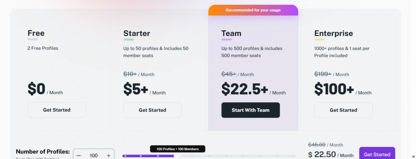Image resolution: width=416 pixels, height=159 pixels.
Task: Click the white slider handle on profiles slider
Action: coord(177,156)
